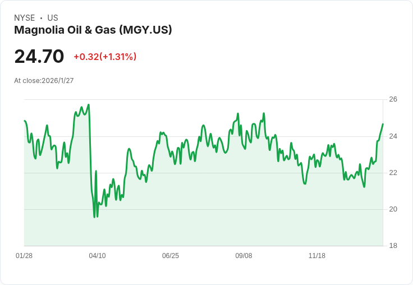Click the +0.32(+1.31%) price change

pos(105,57)
